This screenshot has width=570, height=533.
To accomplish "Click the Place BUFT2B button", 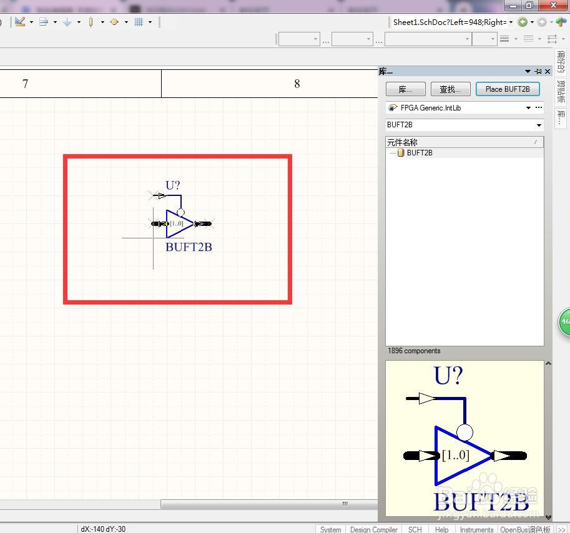I will tap(508, 89).
